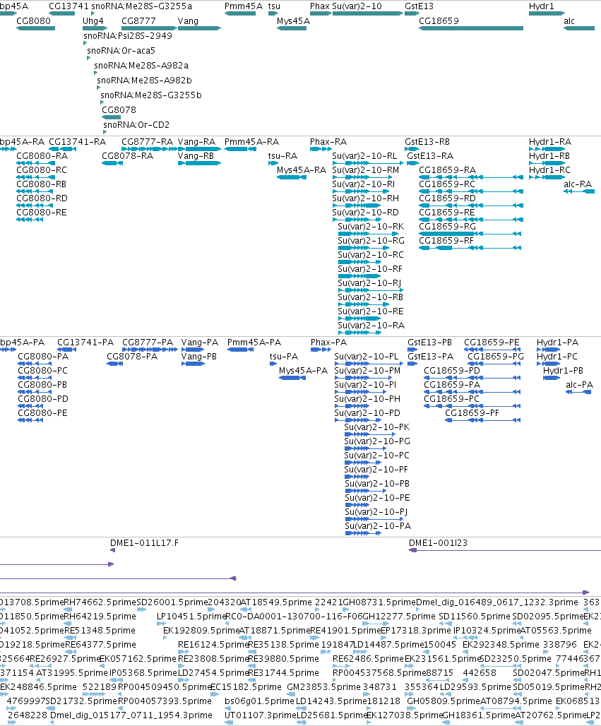Select transcript CG18659-RF
601x726 pixels.
pyautogui.click(x=470, y=248)
